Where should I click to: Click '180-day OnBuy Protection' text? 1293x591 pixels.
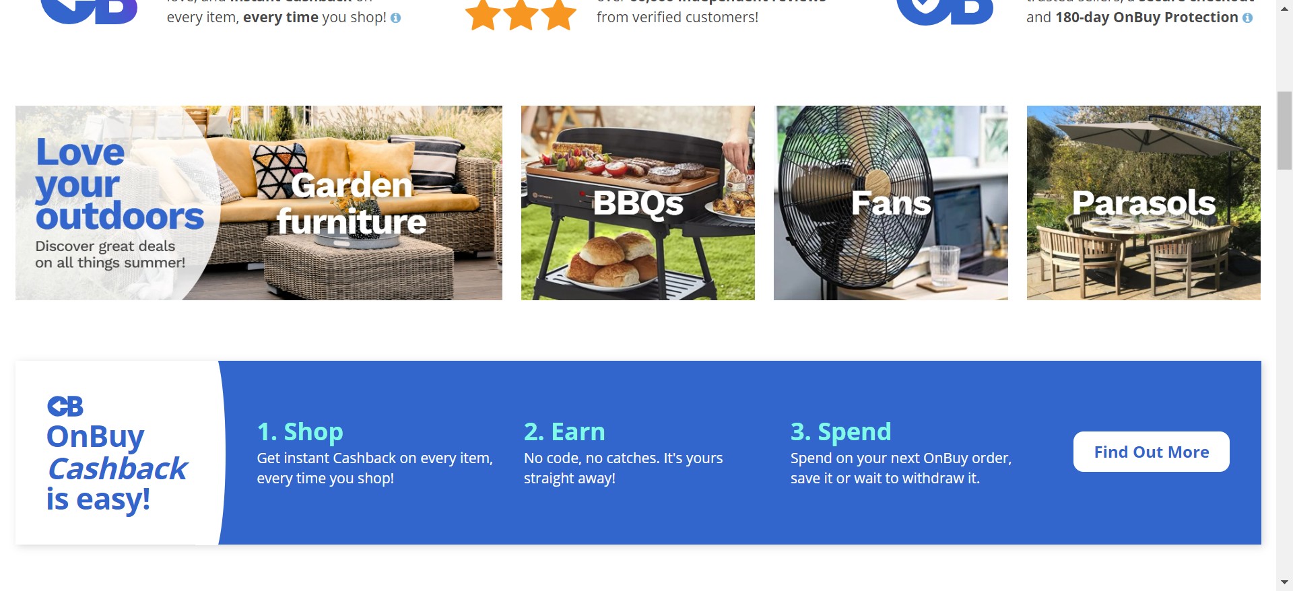tap(1146, 18)
